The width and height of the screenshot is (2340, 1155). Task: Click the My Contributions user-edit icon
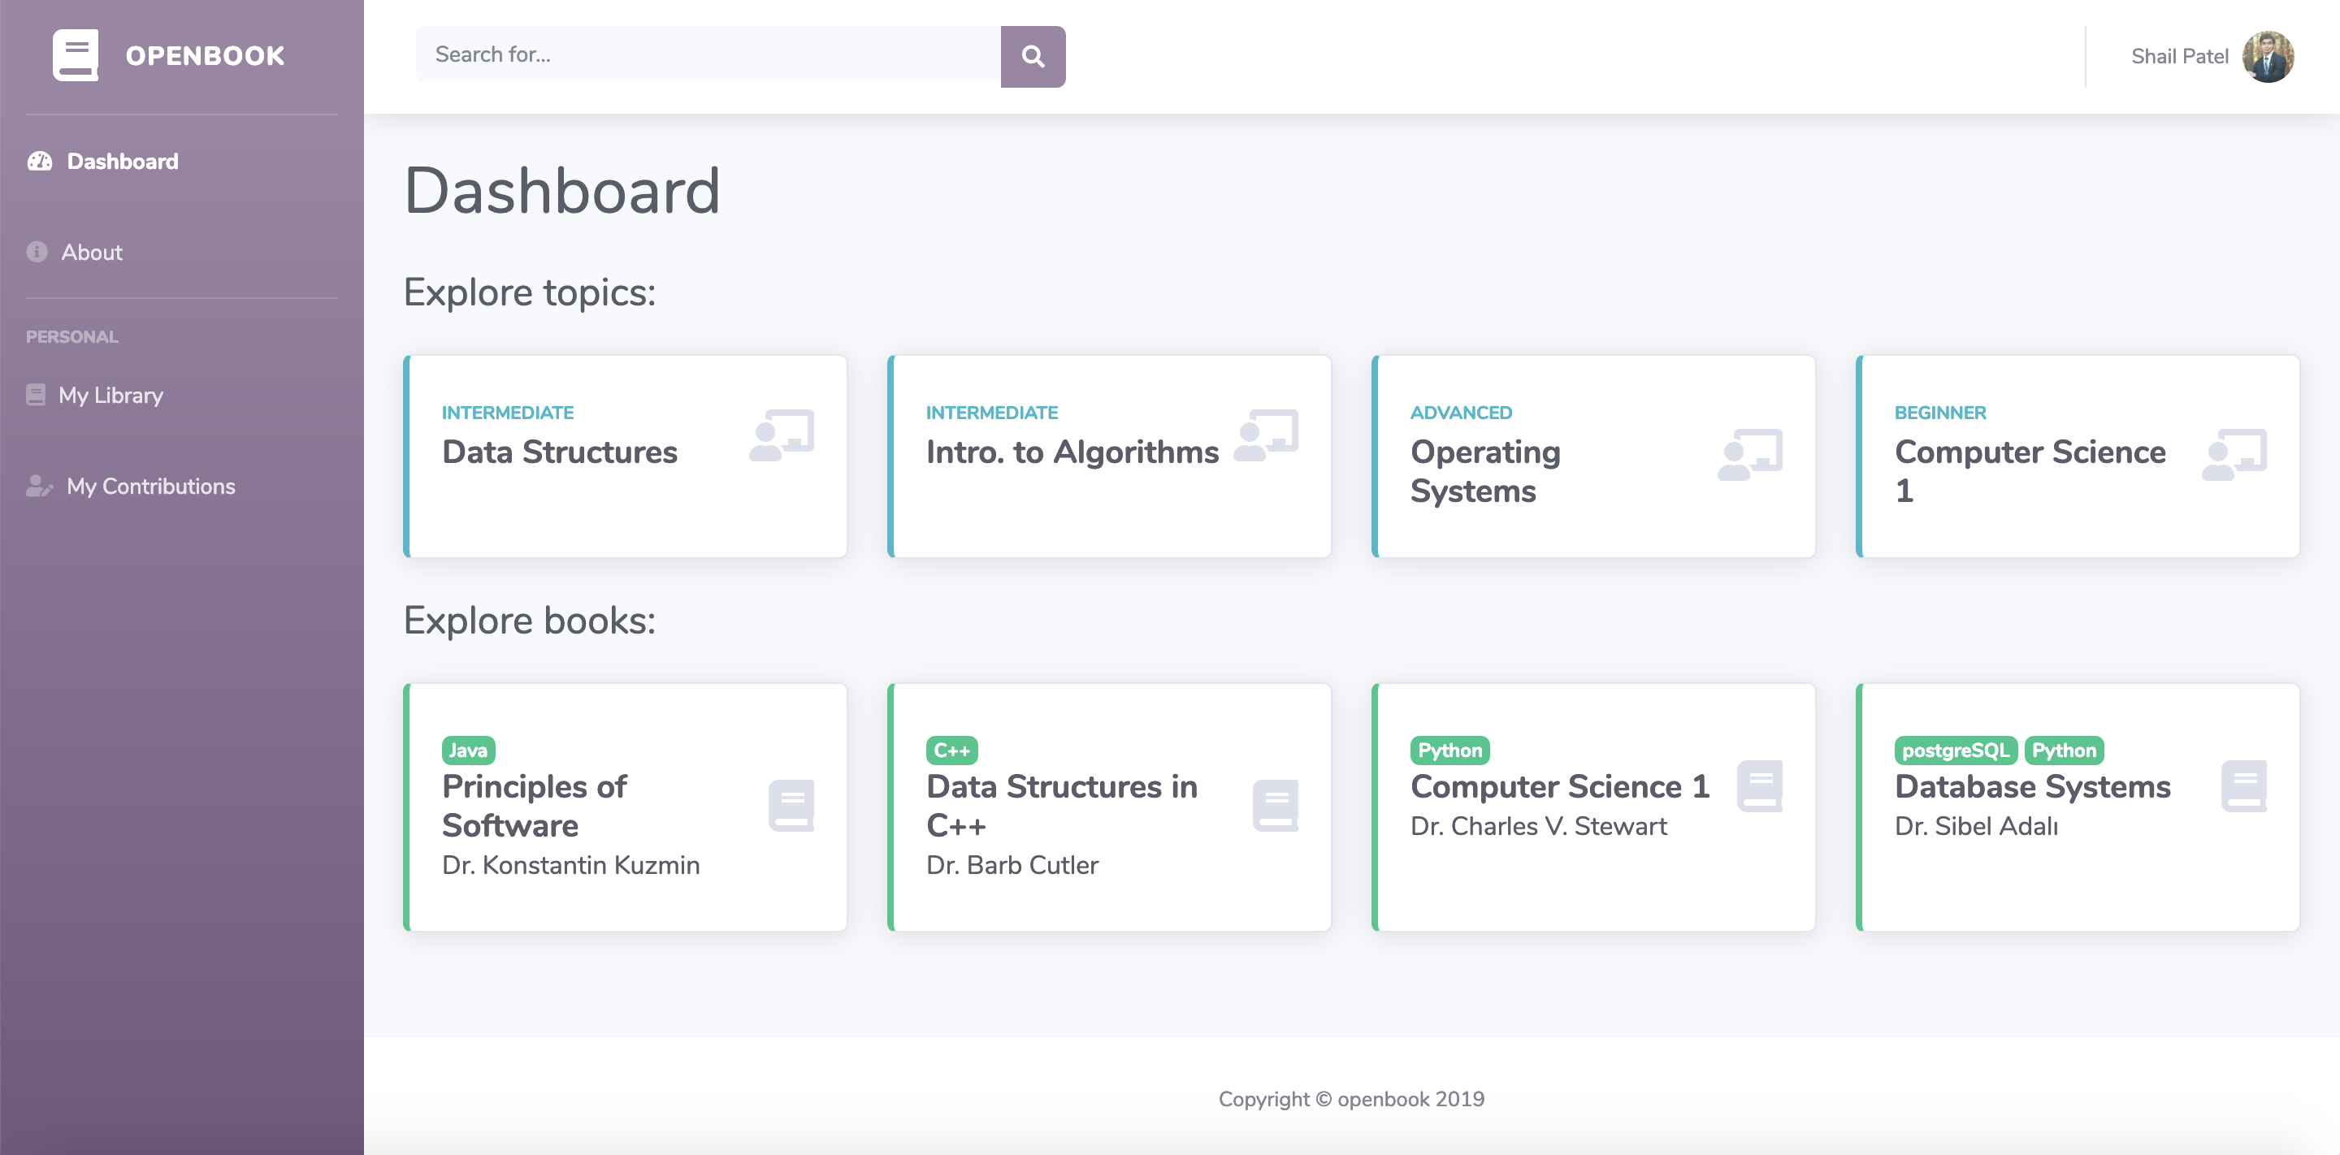(39, 486)
